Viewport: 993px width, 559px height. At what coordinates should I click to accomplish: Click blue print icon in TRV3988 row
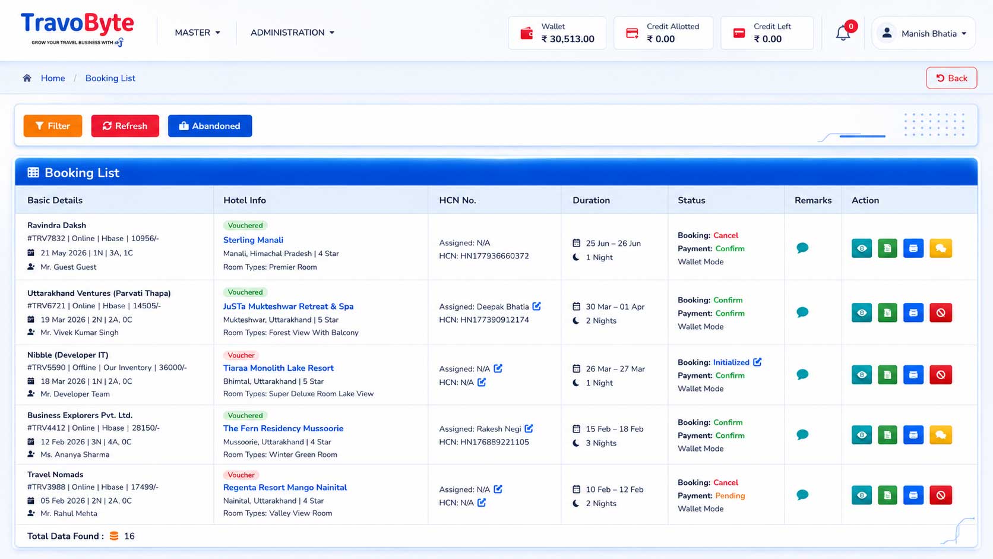[913, 495]
